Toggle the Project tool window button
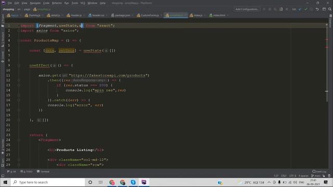This screenshot has height=187, width=333. point(3,21)
